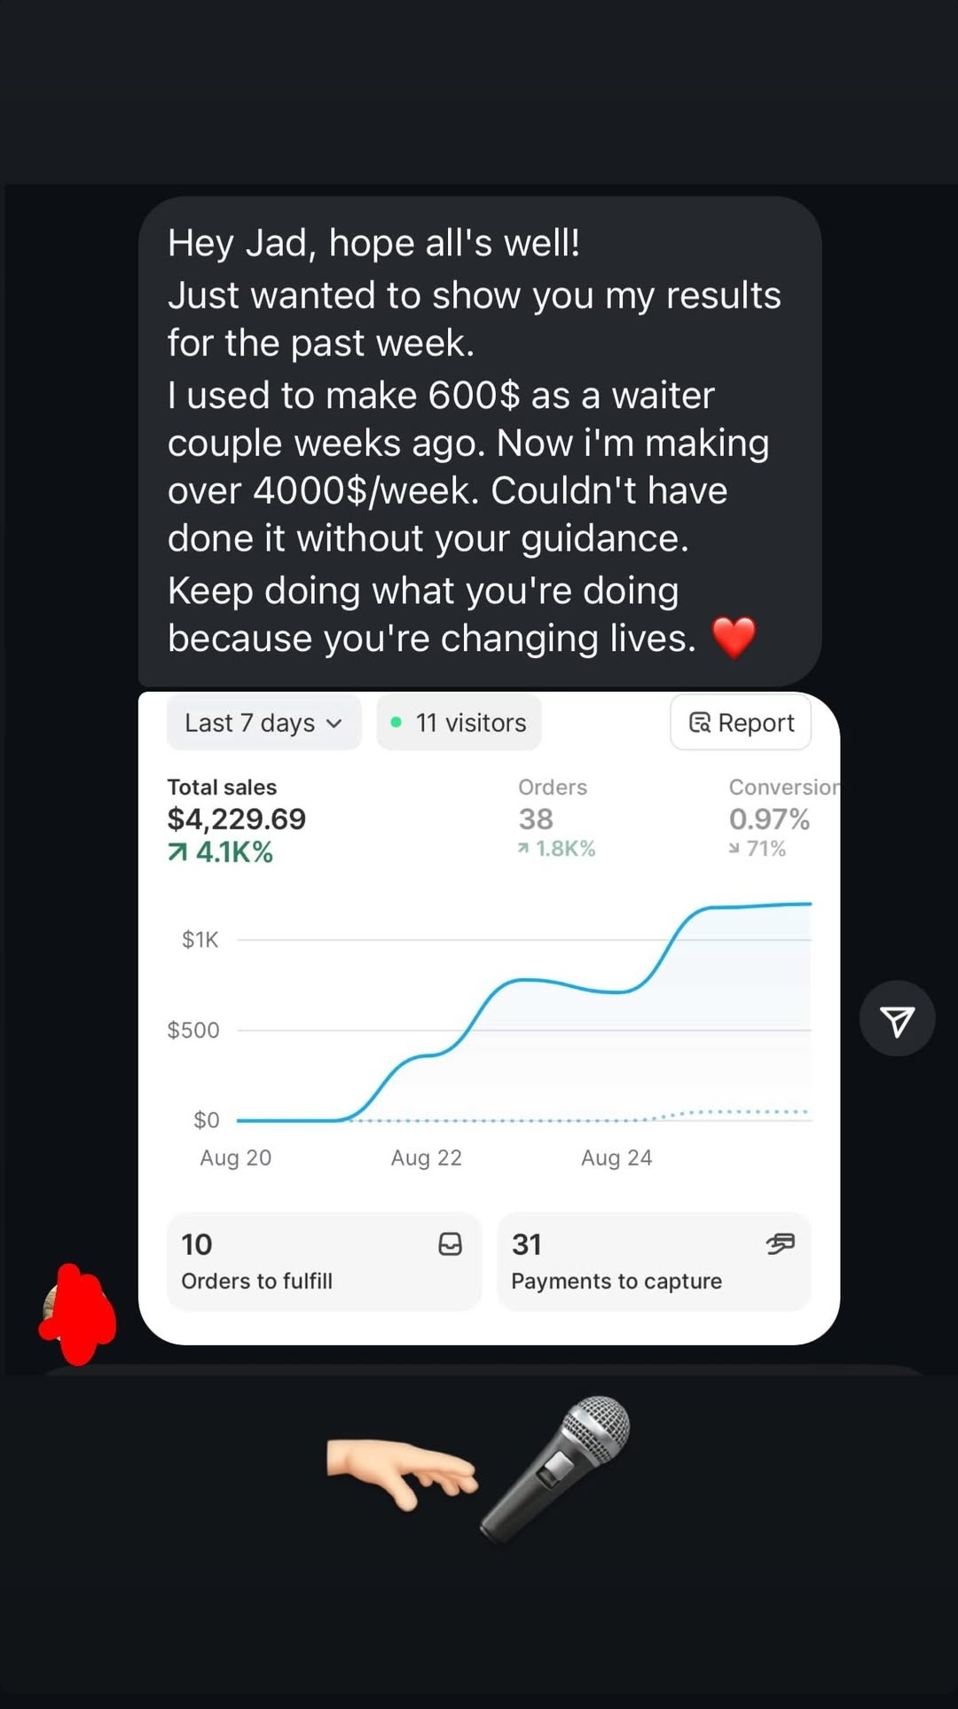Click the orders inbox tray icon
This screenshot has height=1709, width=958.
[x=450, y=1244]
